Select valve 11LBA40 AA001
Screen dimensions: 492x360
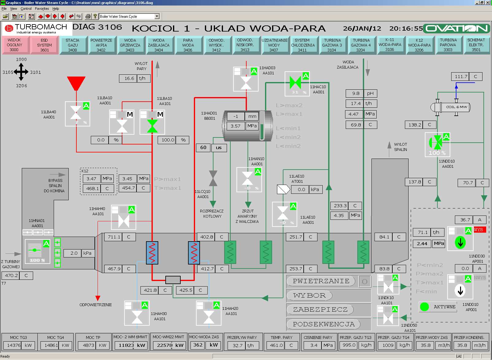77,114
